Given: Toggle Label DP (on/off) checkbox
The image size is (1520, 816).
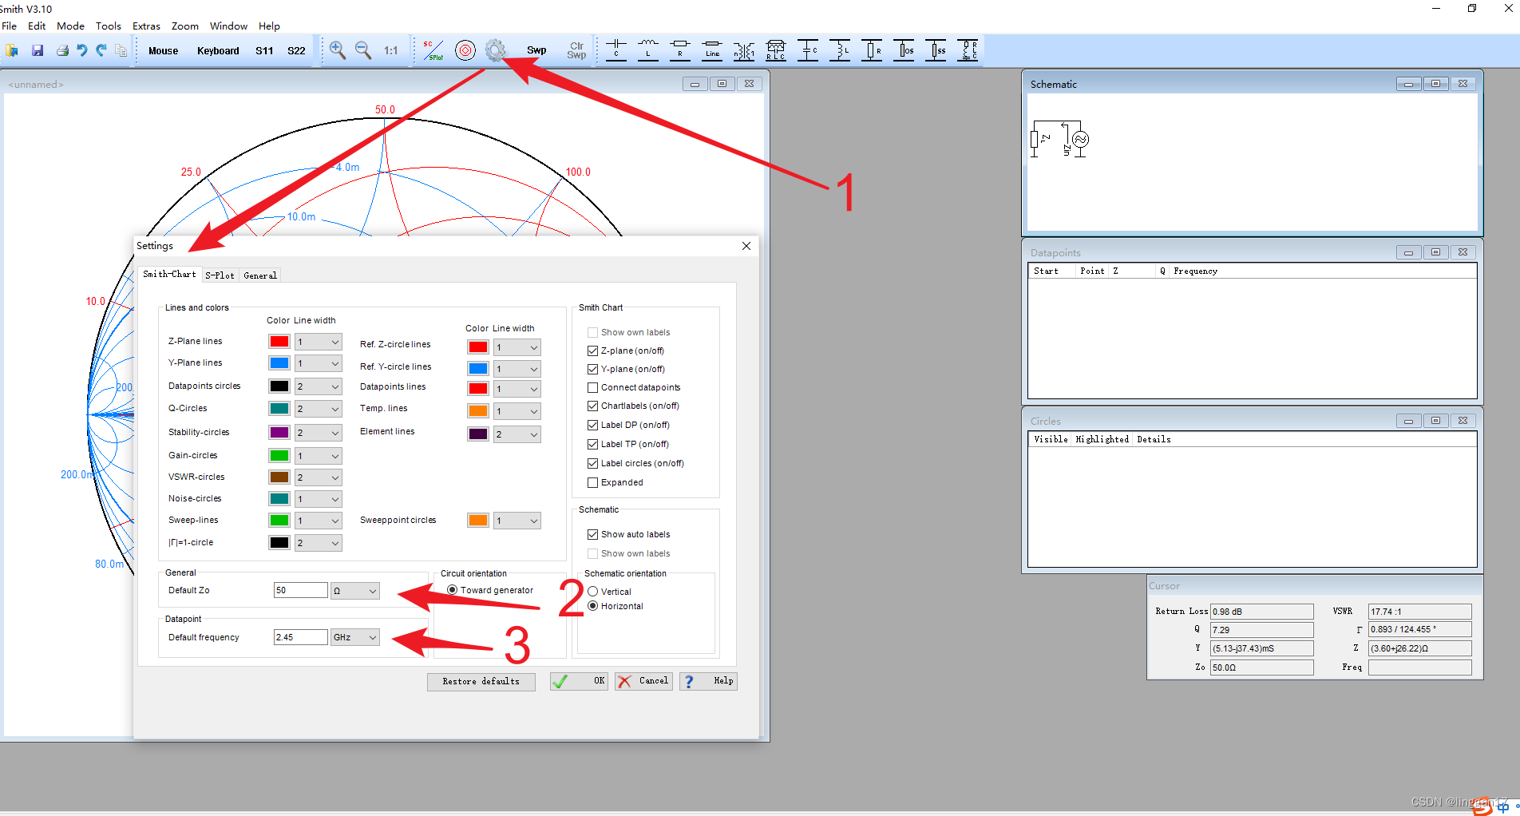Looking at the screenshot, I should pos(592,425).
